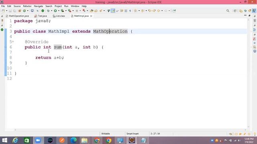Click the magnifier Quick Access search icon

[228, 11]
